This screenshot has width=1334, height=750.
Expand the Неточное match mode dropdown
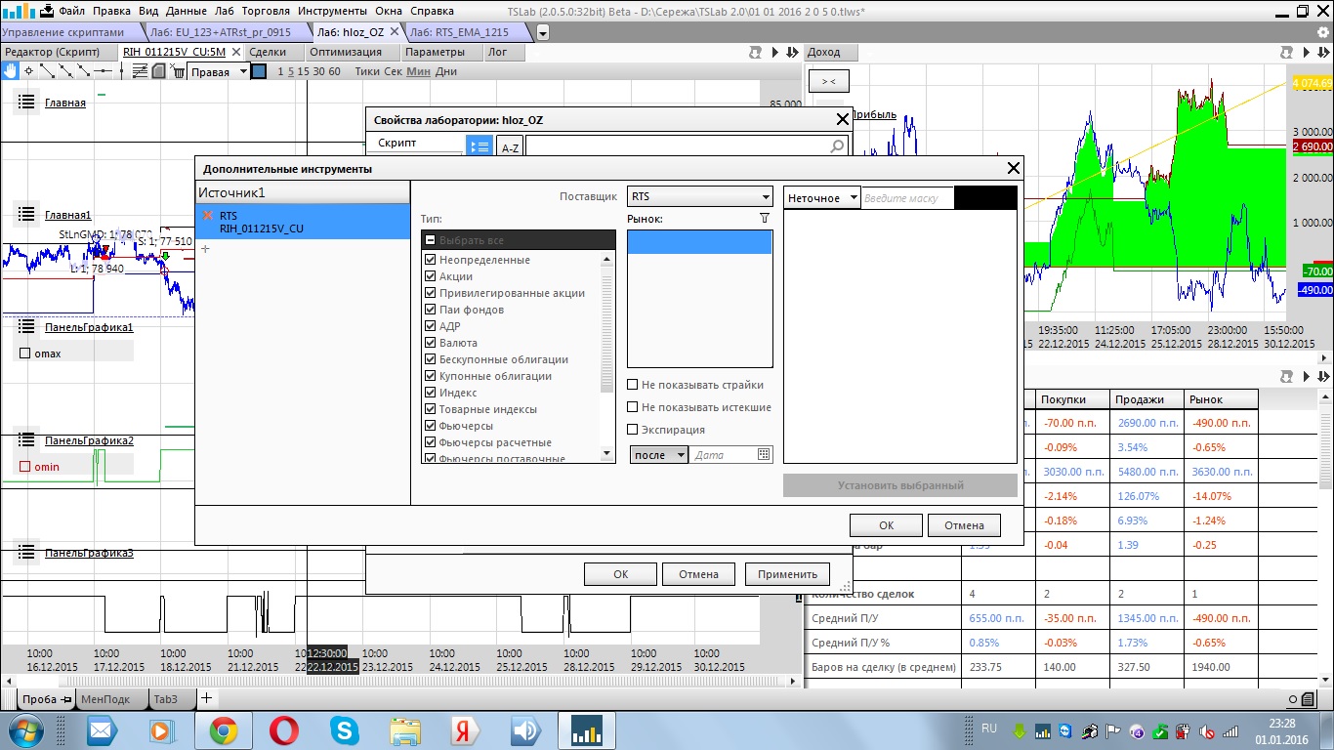click(x=822, y=198)
